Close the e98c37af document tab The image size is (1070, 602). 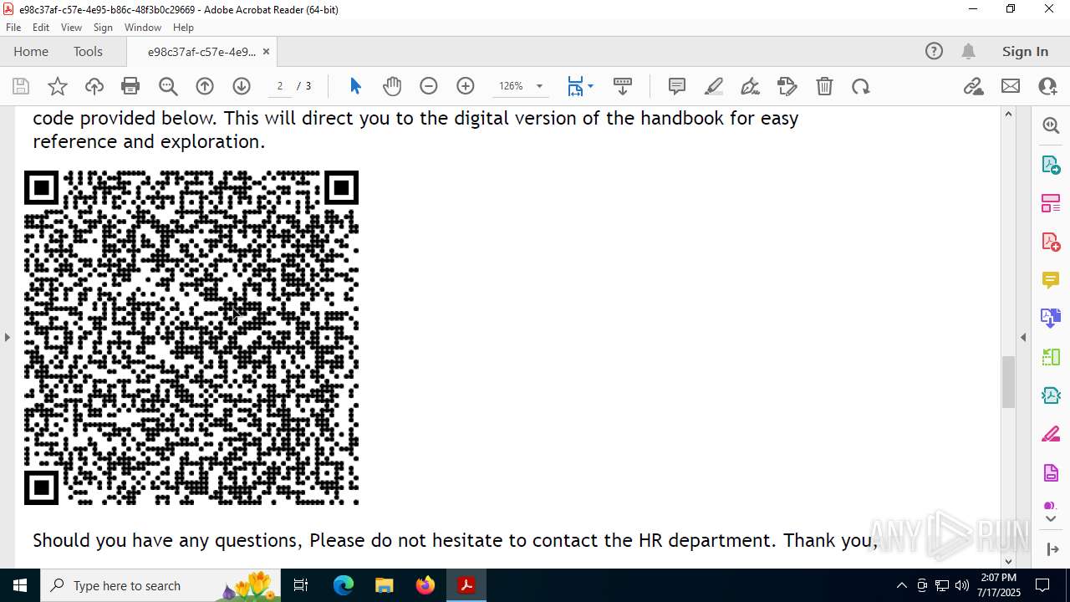[266, 51]
